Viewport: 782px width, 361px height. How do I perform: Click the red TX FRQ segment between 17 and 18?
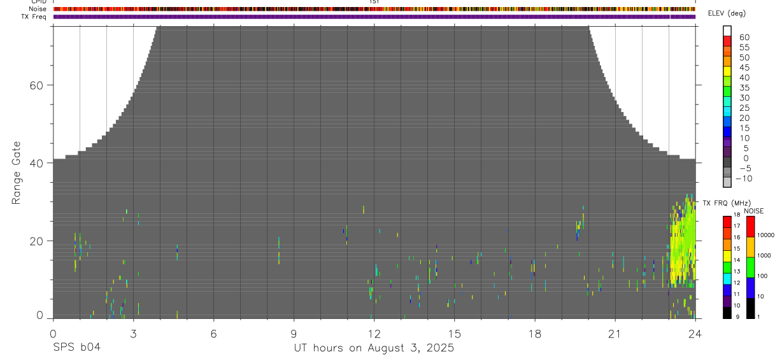click(x=727, y=221)
